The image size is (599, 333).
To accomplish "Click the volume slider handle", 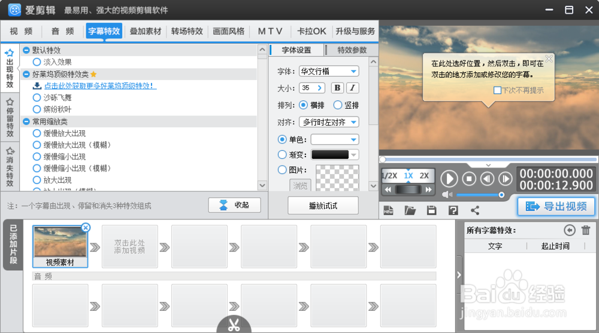I will click(x=501, y=195).
